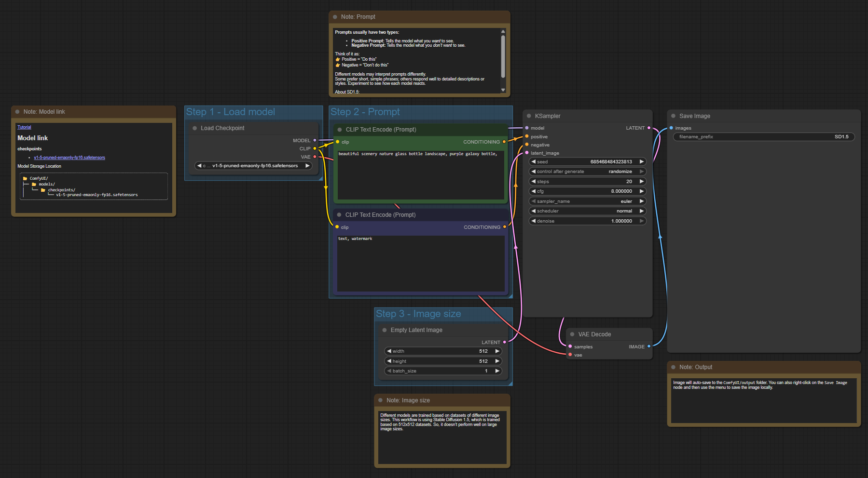Click the Load Checkpoint node's collapse dot
This screenshot has width=868, height=478.
coord(195,128)
